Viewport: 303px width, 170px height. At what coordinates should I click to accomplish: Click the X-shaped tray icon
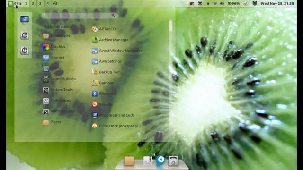click(x=200, y=3)
